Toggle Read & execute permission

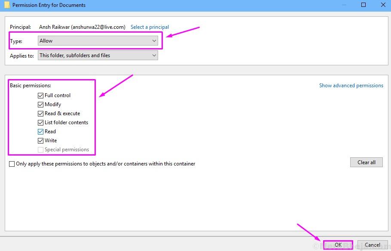point(40,113)
